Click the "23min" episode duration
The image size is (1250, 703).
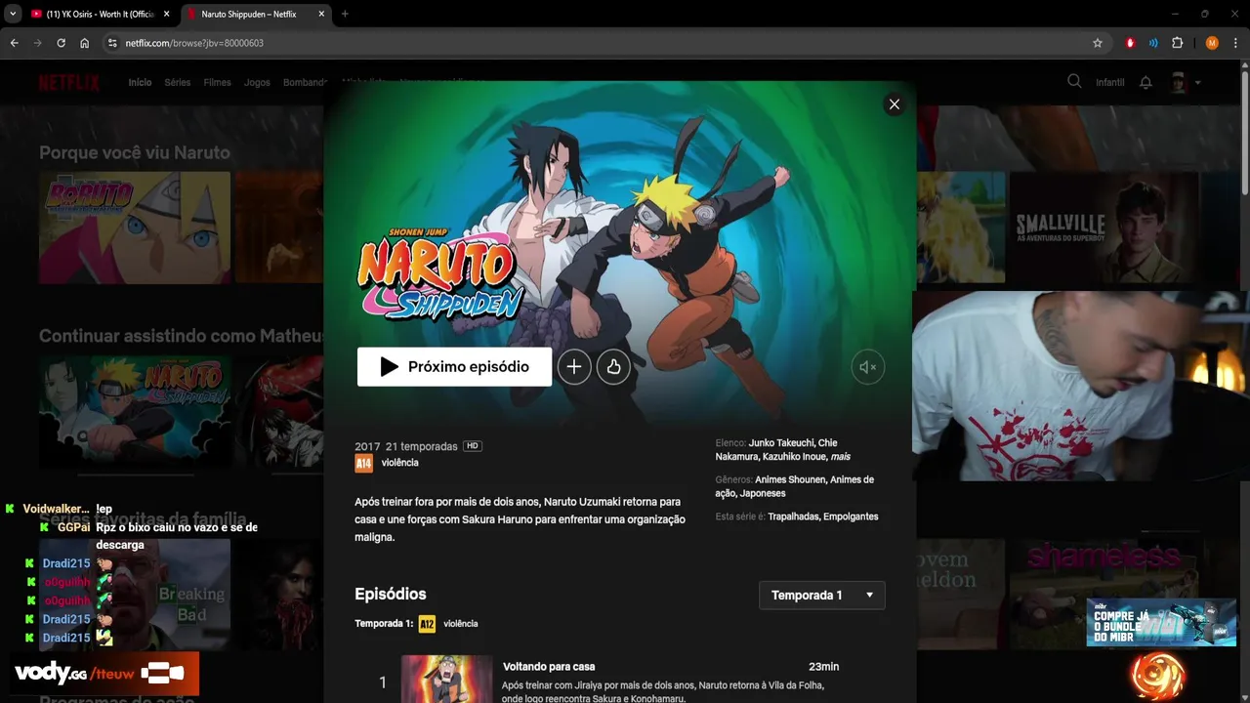pos(823,667)
